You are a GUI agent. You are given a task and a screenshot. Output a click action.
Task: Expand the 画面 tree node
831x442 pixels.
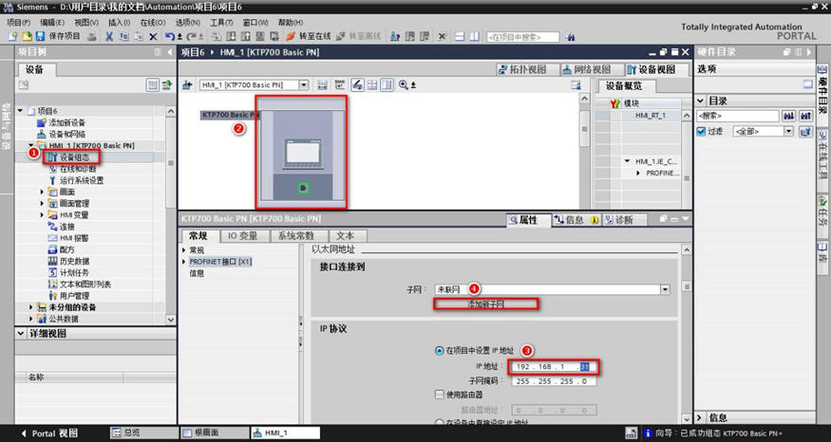(x=43, y=192)
